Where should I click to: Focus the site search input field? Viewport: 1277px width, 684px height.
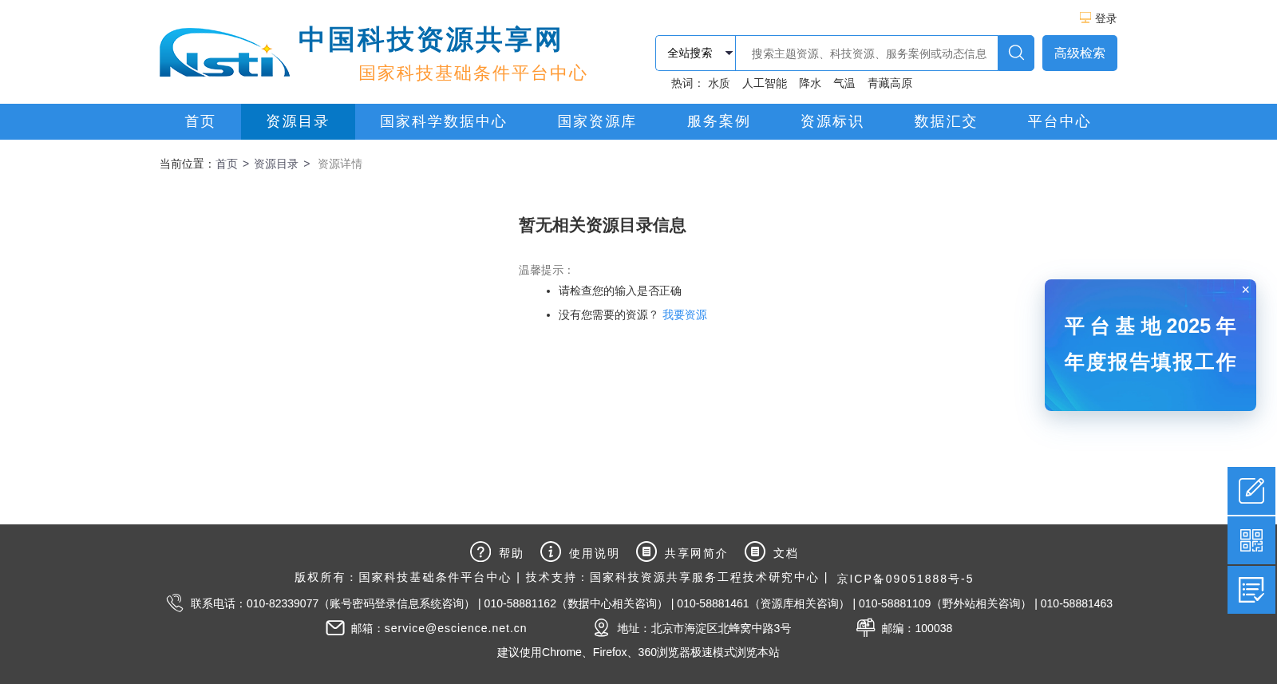tap(867, 53)
